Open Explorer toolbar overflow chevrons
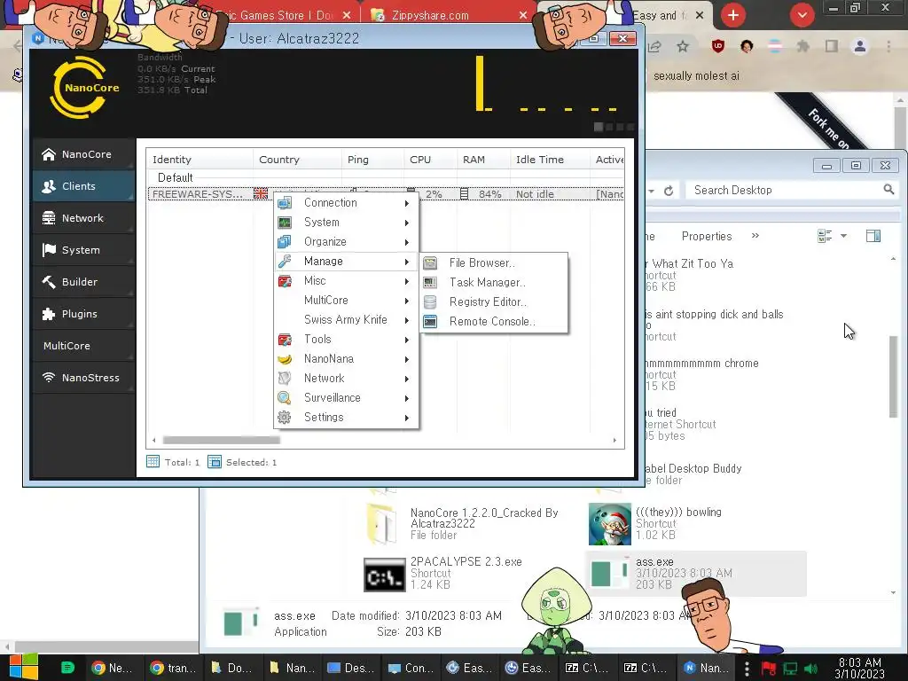Image resolution: width=908 pixels, height=681 pixels. [755, 235]
